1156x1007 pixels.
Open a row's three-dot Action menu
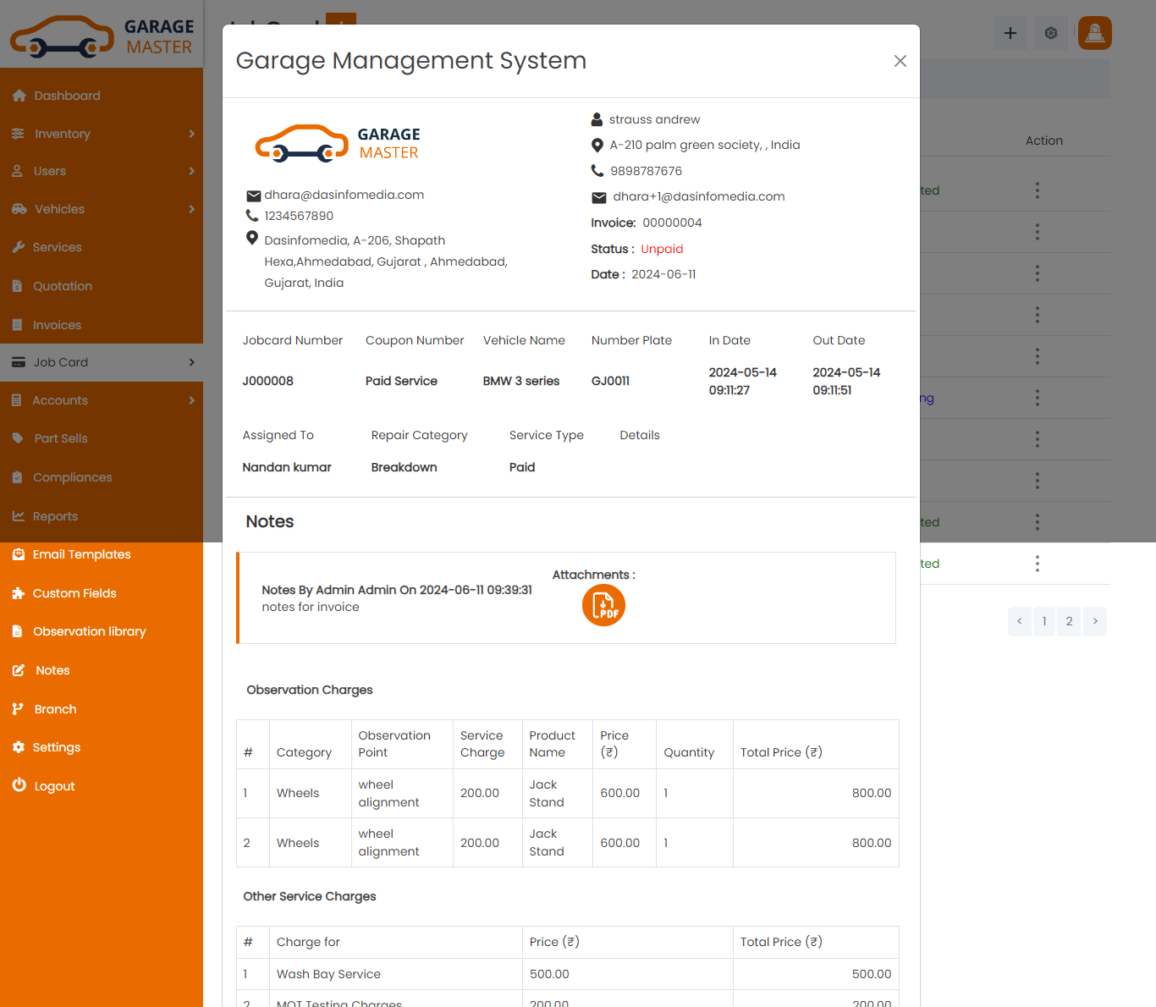tap(1038, 190)
